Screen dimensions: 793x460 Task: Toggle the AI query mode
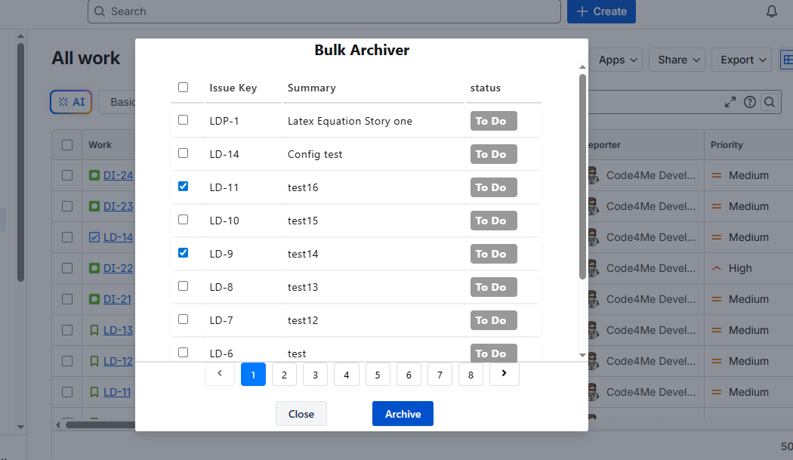tap(70, 101)
